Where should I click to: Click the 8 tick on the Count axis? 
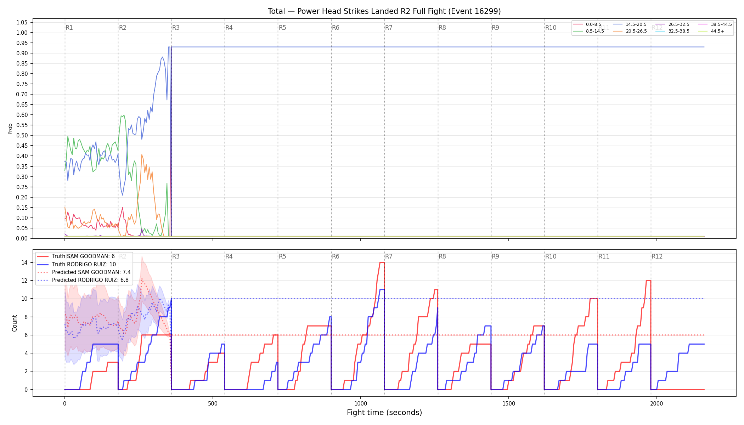click(26, 317)
